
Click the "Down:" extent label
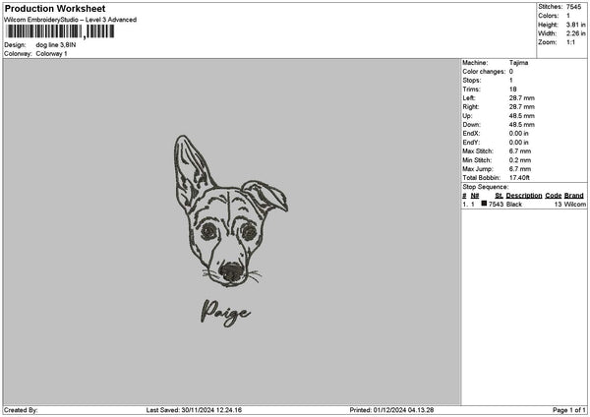coord(471,125)
